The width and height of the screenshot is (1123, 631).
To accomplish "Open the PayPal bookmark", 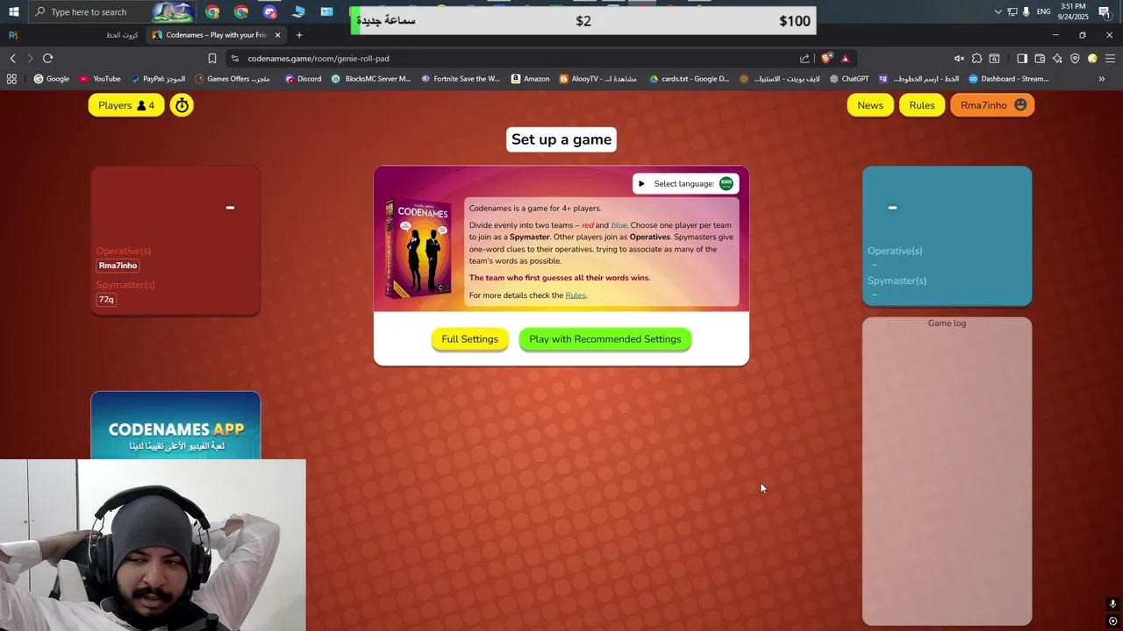I will tap(158, 79).
